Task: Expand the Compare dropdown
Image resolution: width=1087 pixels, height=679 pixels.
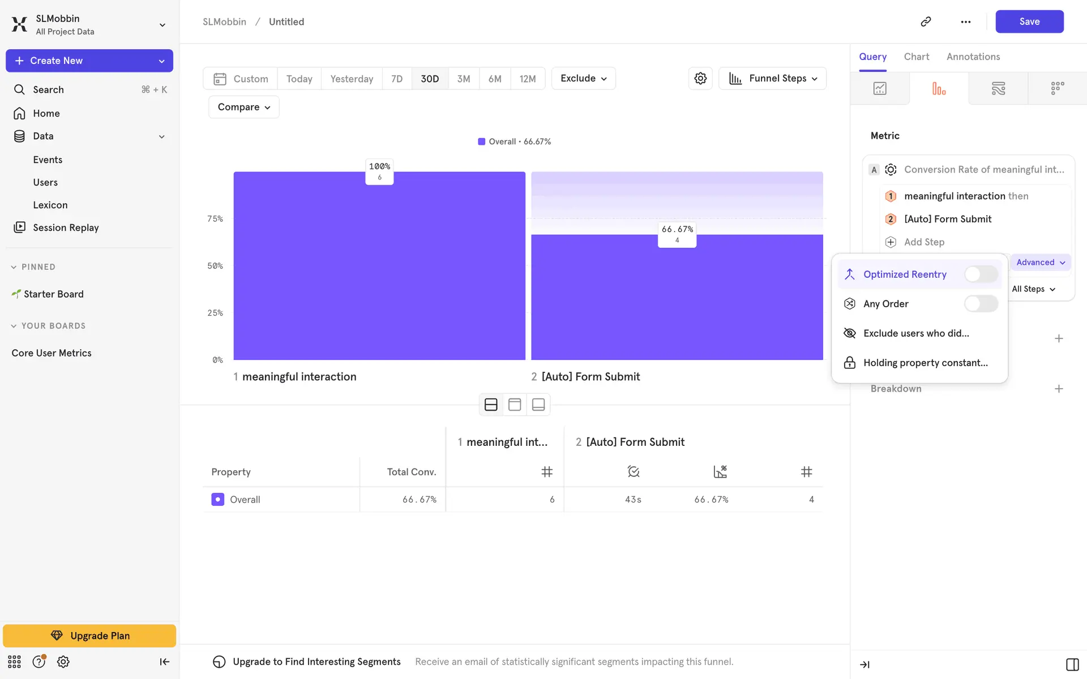Action: coord(243,107)
